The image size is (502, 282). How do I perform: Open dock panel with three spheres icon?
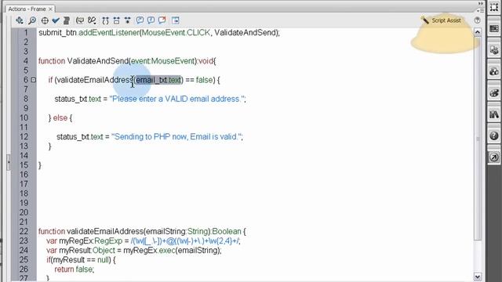pyautogui.click(x=494, y=71)
